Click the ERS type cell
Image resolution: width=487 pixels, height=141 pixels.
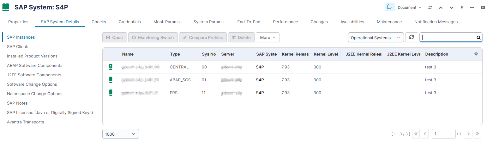[174, 93]
